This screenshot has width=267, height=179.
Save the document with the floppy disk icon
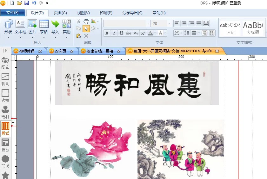[27, 3]
